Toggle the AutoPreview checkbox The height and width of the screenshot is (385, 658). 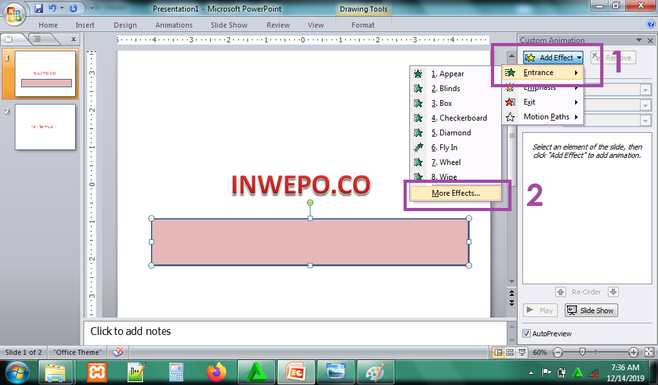[x=527, y=334]
